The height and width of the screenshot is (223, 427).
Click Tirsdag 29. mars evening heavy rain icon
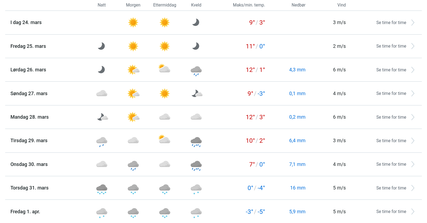pyautogui.click(x=196, y=141)
